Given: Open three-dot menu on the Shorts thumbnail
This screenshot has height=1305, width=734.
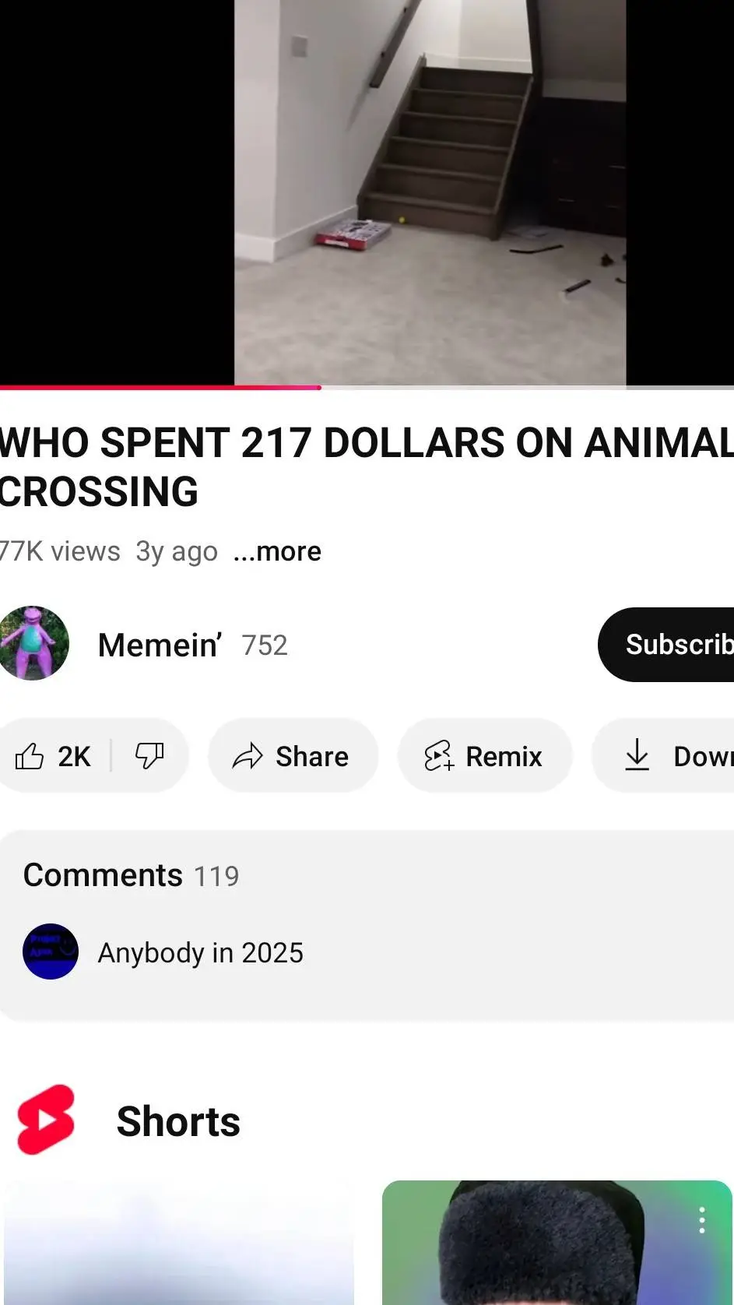Looking at the screenshot, I should pyautogui.click(x=701, y=1220).
